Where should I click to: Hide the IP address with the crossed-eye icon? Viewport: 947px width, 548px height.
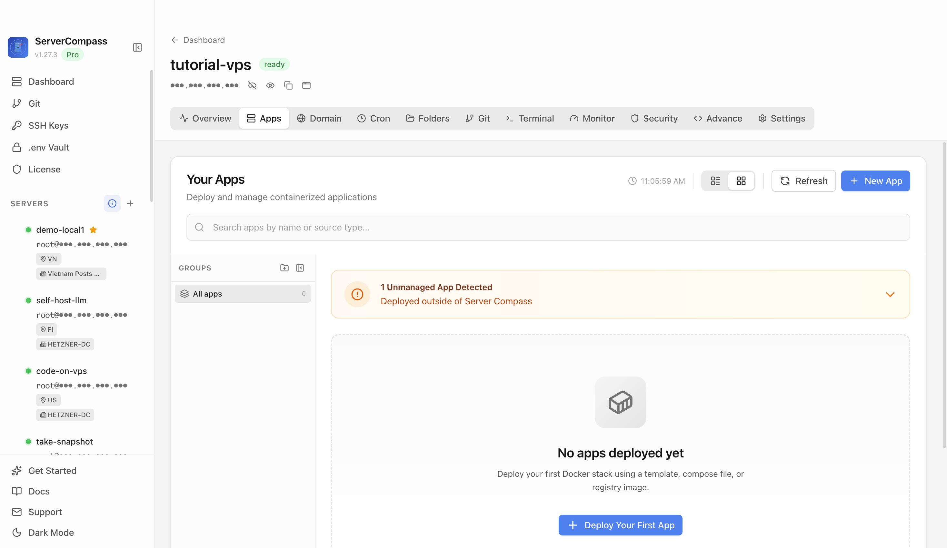point(252,86)
